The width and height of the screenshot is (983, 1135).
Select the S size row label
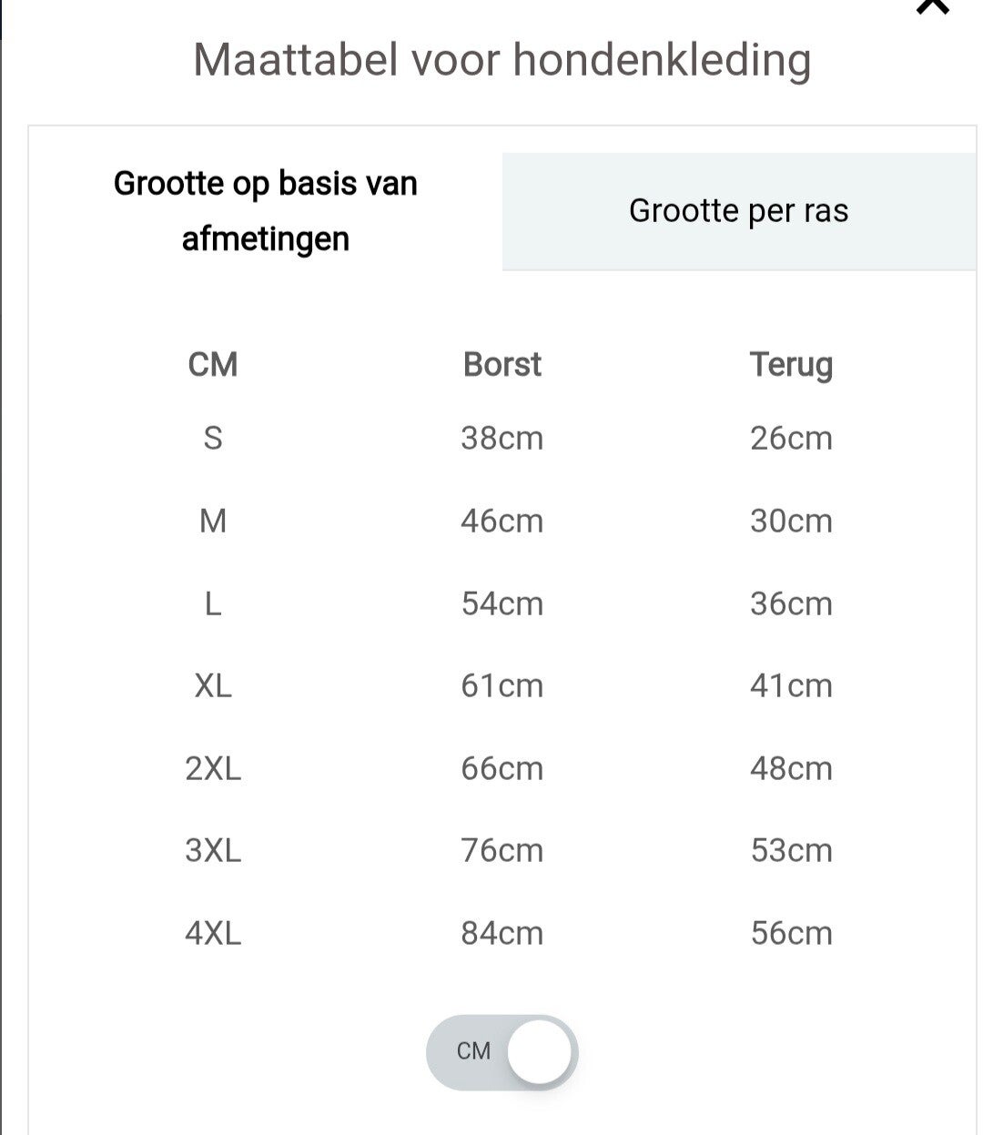pyautogui.click(x=213, y=439)
